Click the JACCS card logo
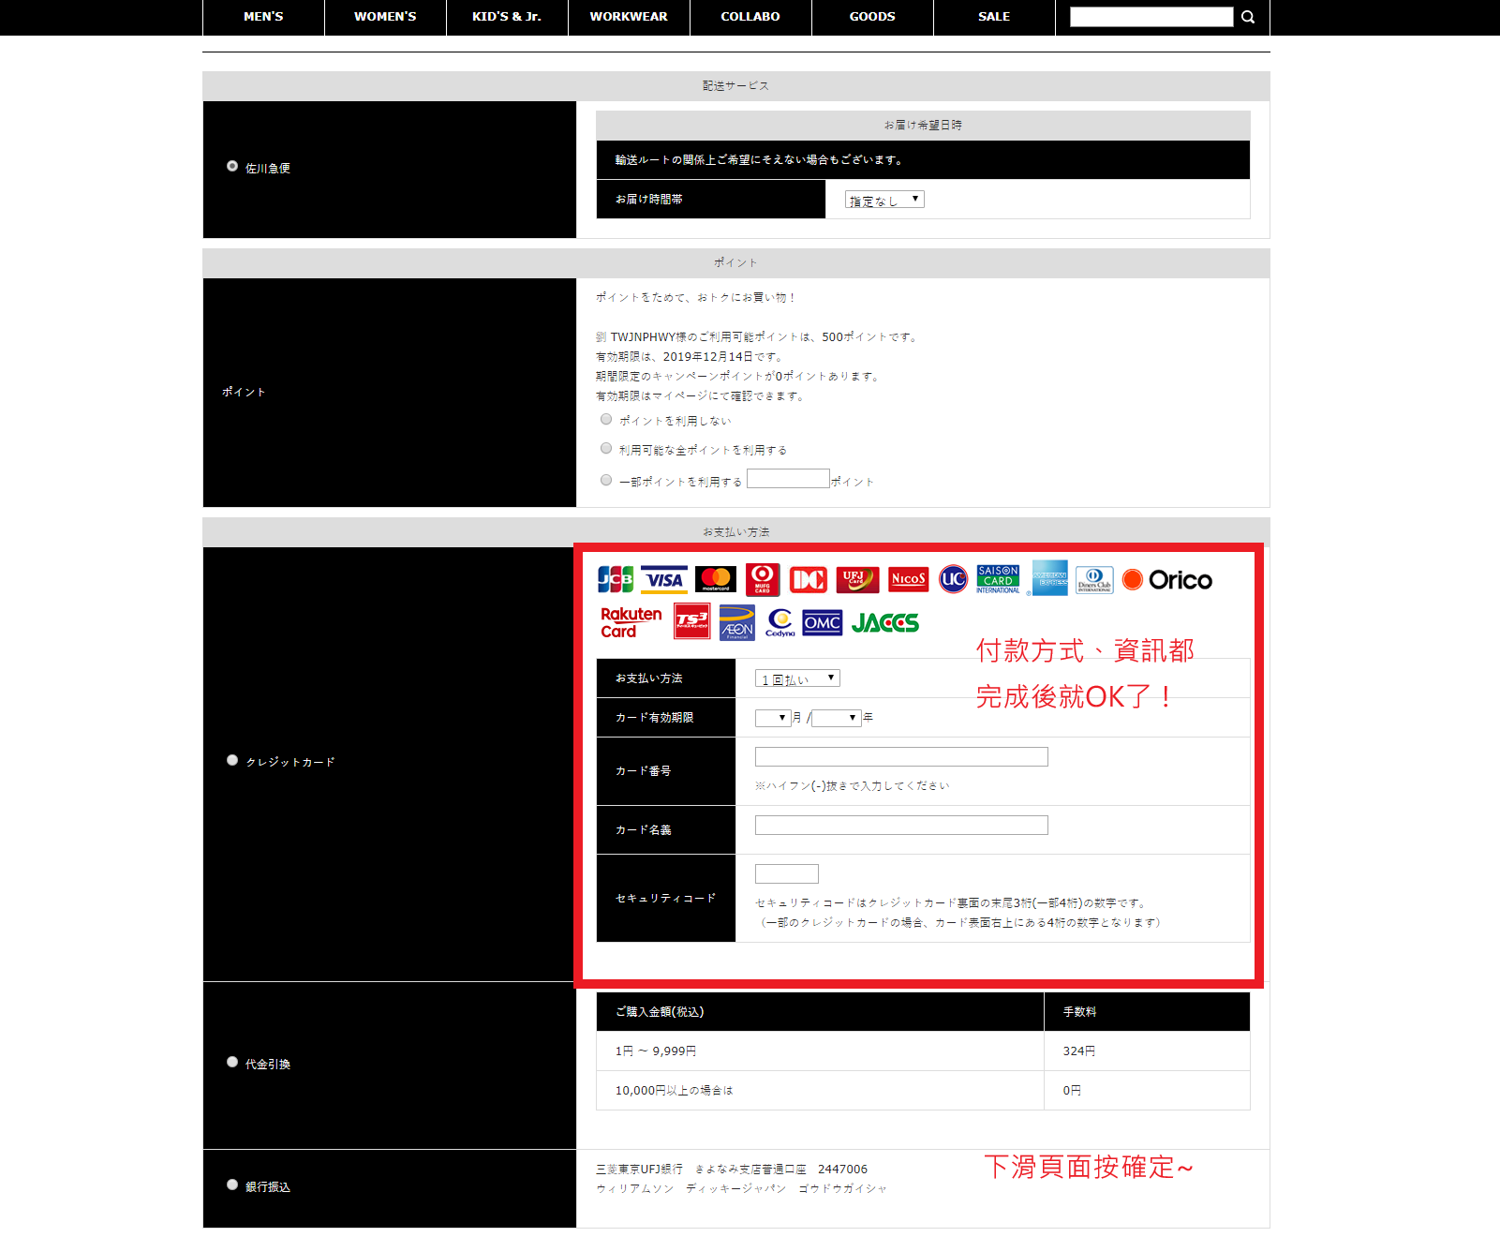Image resolution: width=1500 pixels, height=1237 pixels. point(885,623)
